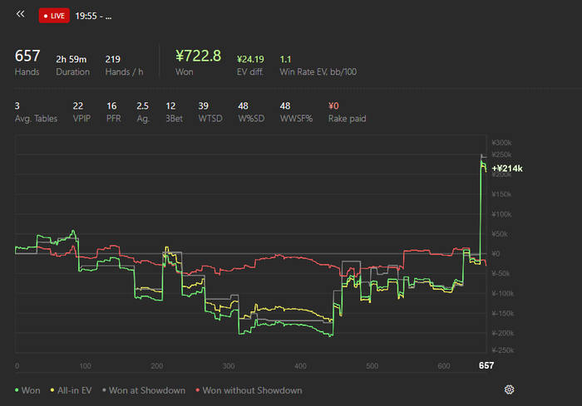Click the ¥0 label on the y-axis
Image resolution: width=582 pixels, height=406 pixels.
(496, 253)
